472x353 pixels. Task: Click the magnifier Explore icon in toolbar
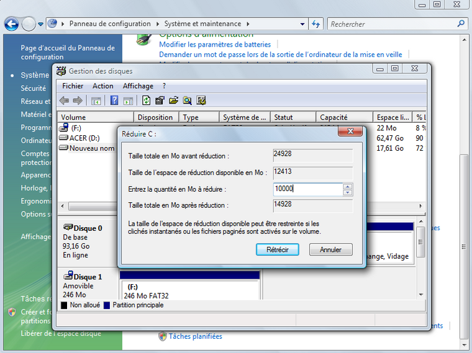pos(187,100)
